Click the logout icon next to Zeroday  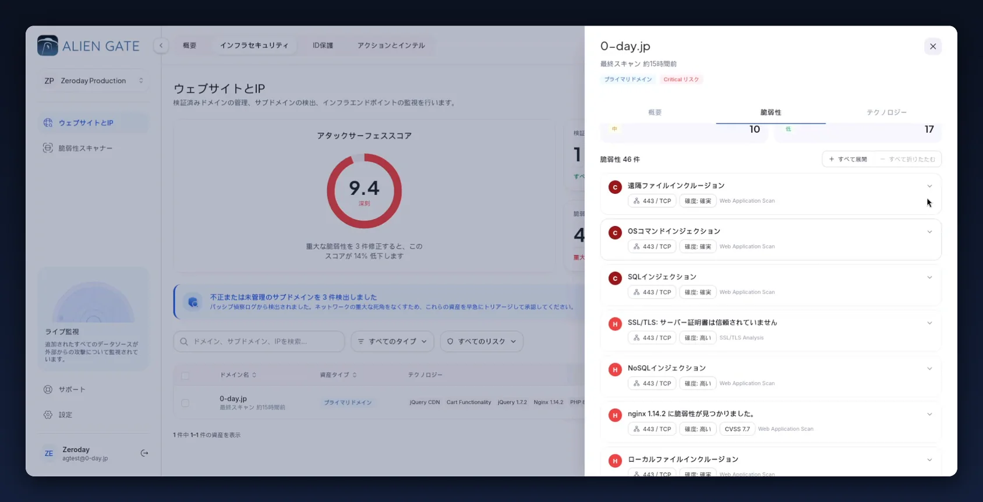coord(144,453)
